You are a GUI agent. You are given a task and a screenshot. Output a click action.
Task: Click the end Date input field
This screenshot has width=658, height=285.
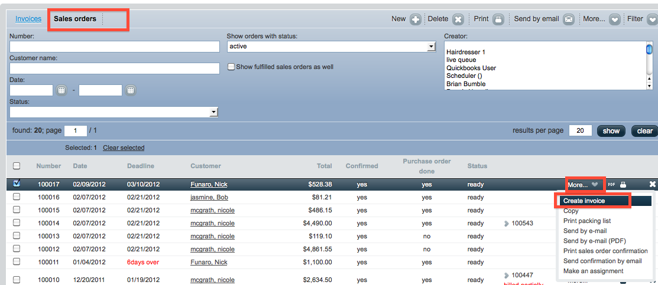click(101, 90)
